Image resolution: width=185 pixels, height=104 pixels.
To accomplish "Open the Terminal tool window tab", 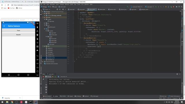I will click(86, 96).
